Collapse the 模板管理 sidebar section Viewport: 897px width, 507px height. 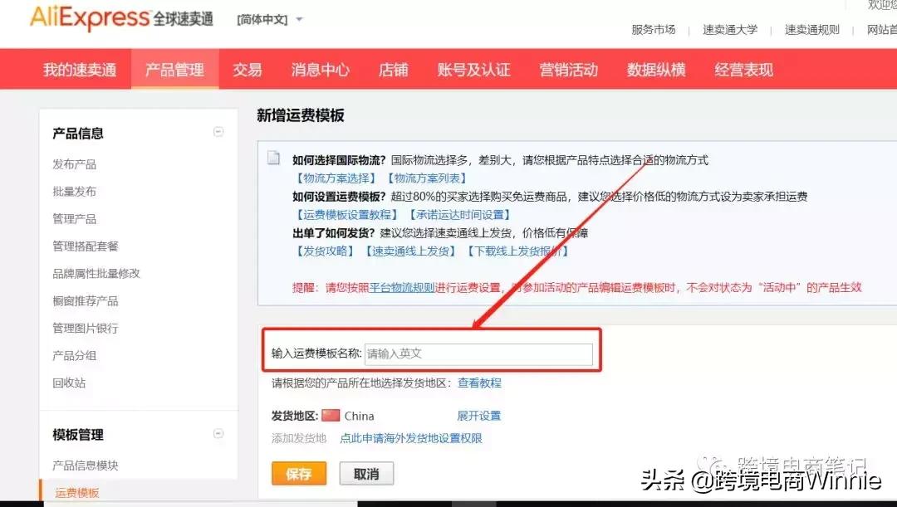(218, 433)
